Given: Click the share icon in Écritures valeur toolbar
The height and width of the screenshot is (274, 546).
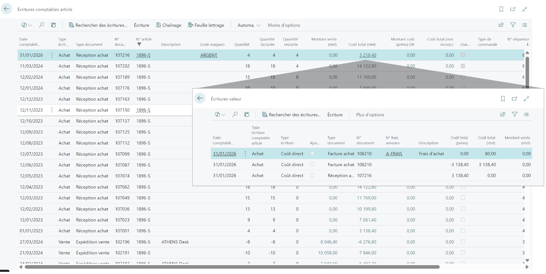Looking at the screenshot, I should (503, 114).
